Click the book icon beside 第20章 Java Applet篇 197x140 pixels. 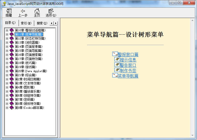point(12,71)
